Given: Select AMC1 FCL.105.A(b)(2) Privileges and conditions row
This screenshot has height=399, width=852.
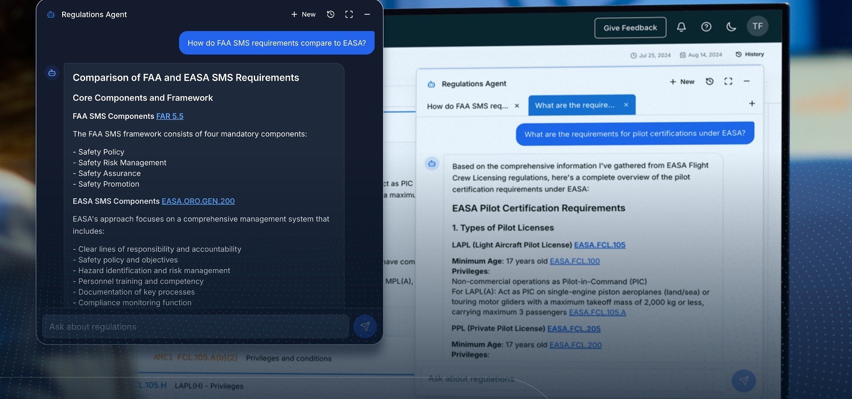Looking at the screenshot, I should pos(243,358).
